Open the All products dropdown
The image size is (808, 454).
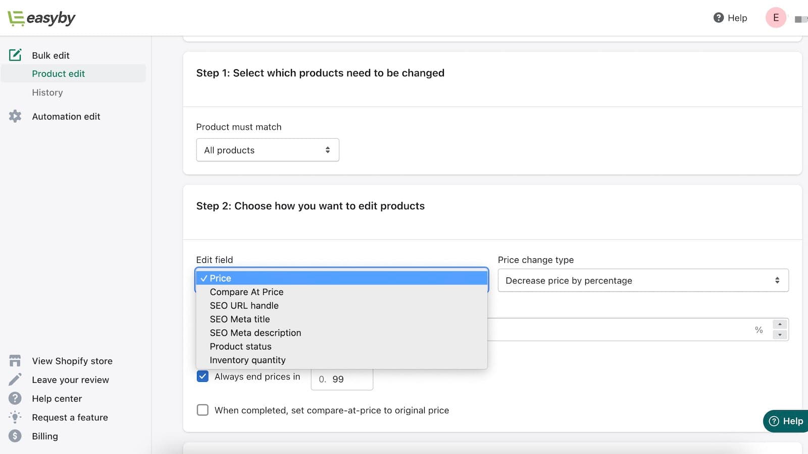(267, 150)
